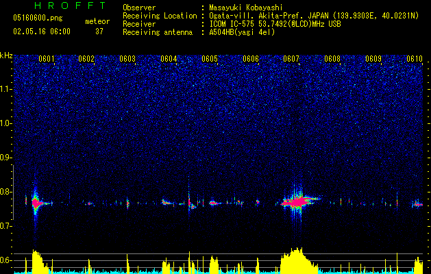
Task: Click the 1.0 frequency axis label
Action: [6, 123]
